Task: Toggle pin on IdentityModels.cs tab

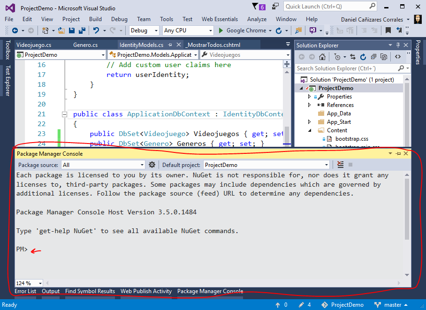Action: point(170,45)
